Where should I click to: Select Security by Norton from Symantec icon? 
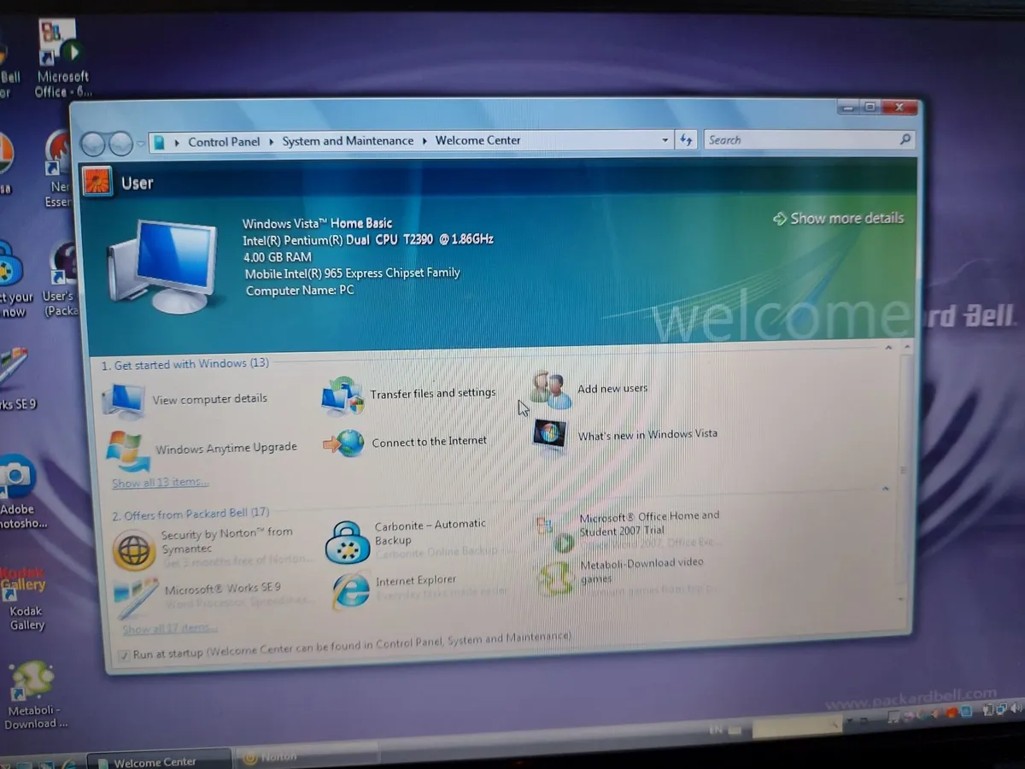pyautogui.click(x=134, y=549)
